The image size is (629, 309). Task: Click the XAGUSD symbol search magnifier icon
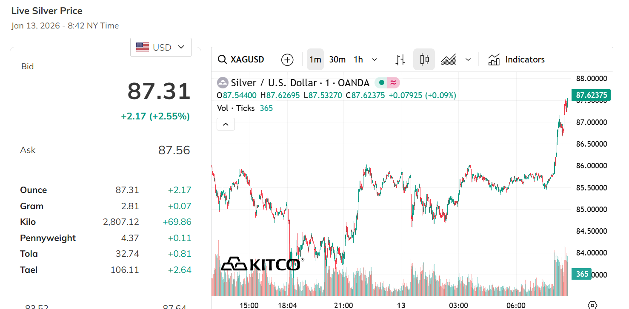[x=222, y=60]
